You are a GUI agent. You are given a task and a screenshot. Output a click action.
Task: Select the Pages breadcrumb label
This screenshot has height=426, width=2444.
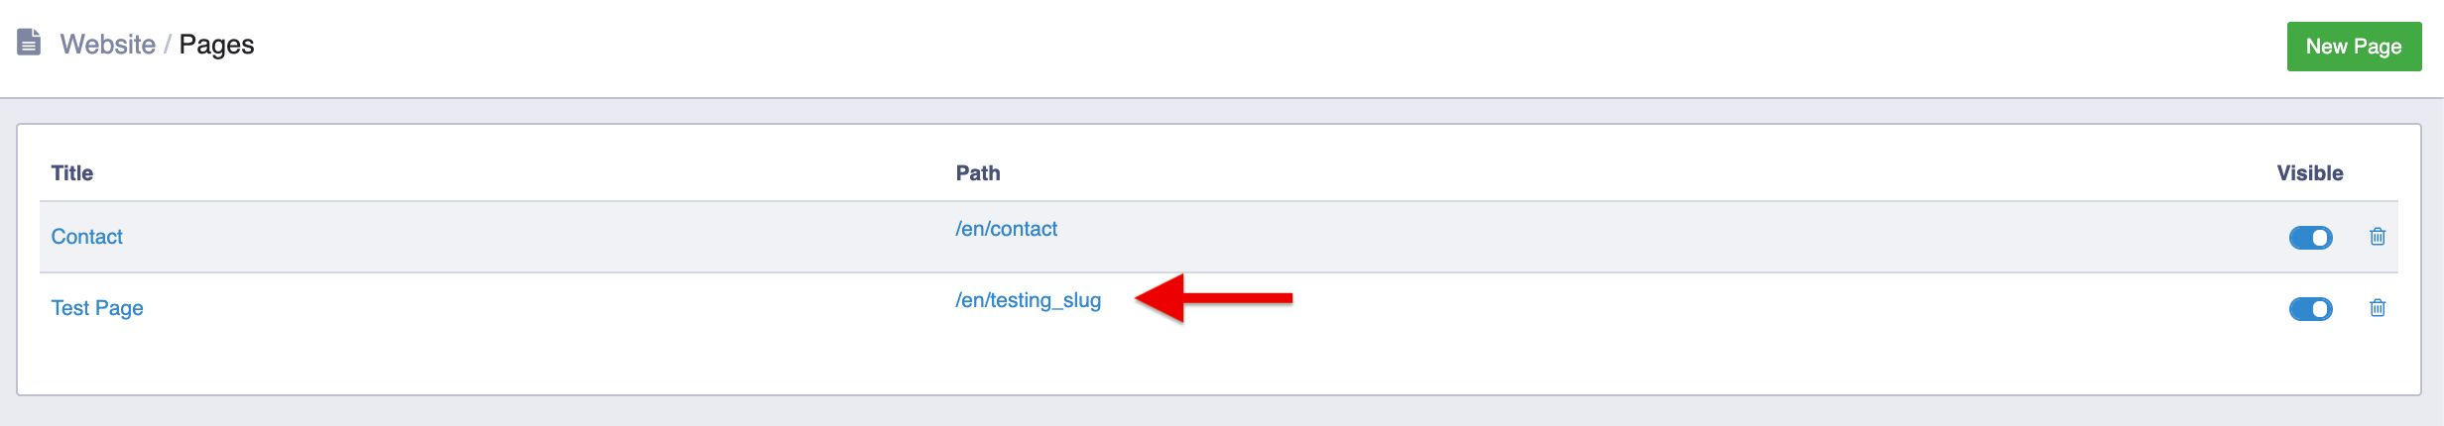(x=216, y=45)
